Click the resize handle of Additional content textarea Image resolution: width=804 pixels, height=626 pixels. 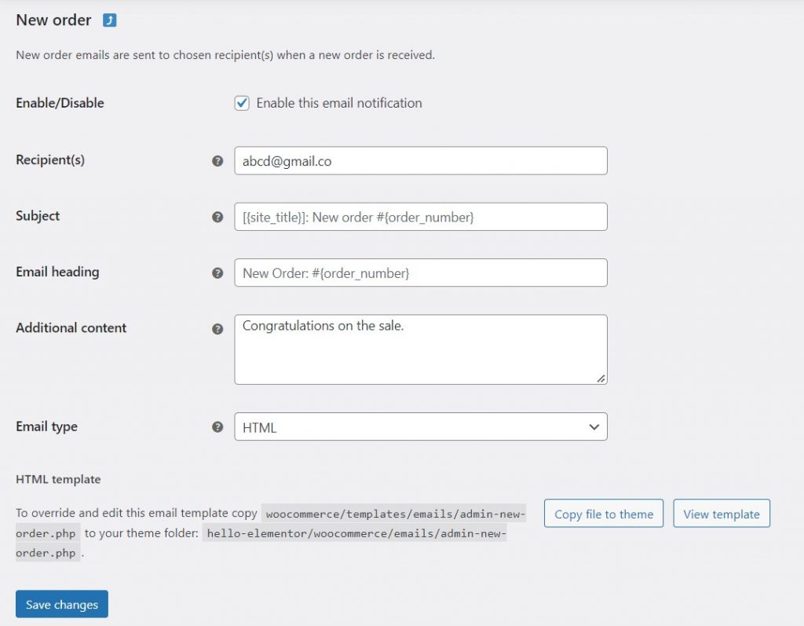601,379
